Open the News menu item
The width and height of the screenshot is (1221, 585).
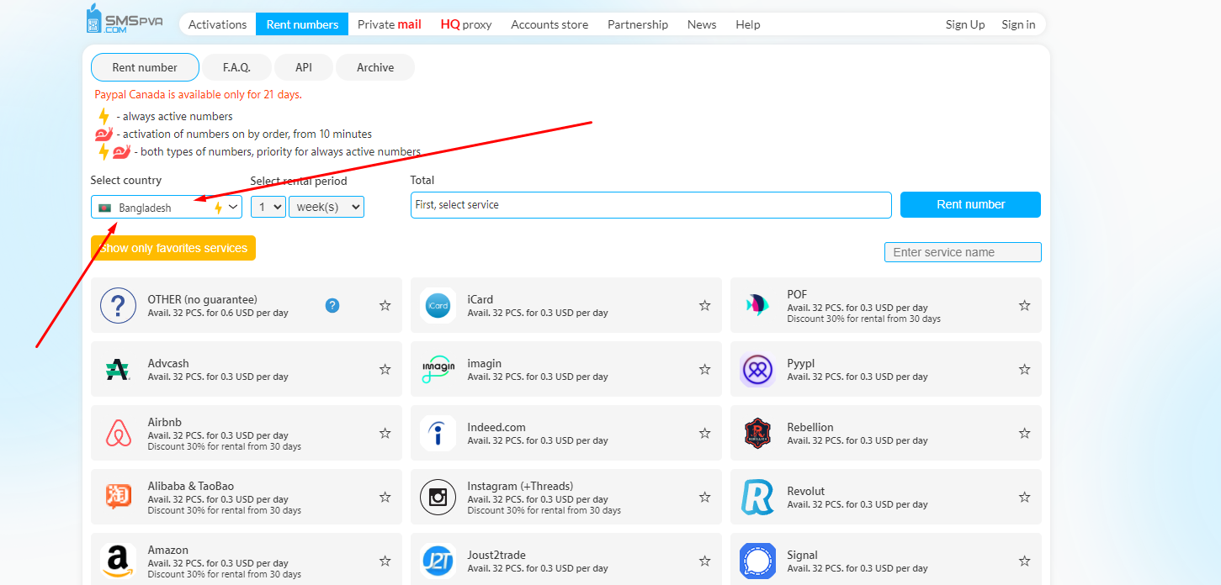point(702,24)
